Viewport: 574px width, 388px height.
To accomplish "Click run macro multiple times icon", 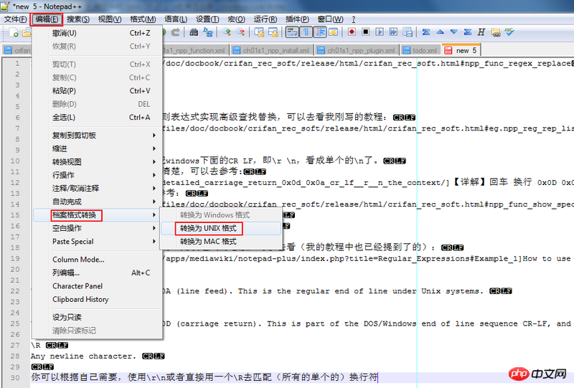I will 393,32.
